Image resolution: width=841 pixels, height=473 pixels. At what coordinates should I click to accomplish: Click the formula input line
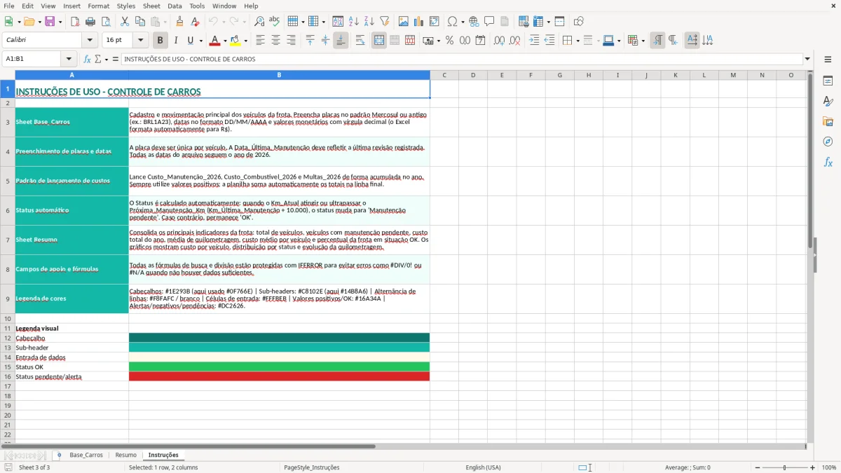[x=461, y=60]
